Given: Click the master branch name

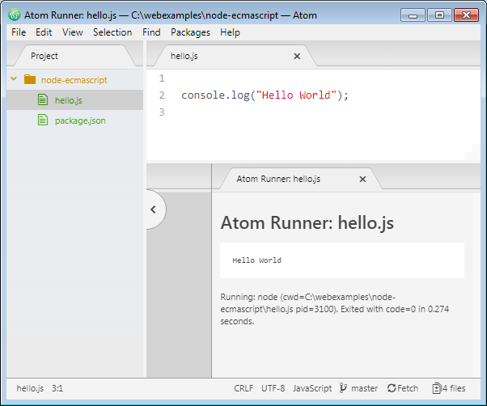Looking at the screenshot, I should [364, 388].
